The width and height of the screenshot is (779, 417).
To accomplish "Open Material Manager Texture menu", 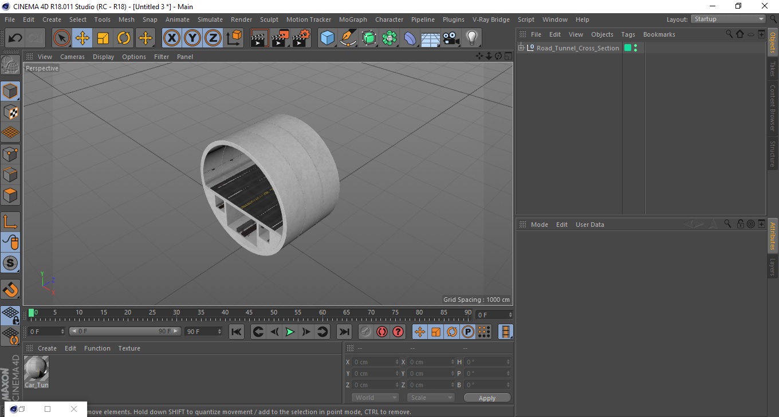I will 129,348.
